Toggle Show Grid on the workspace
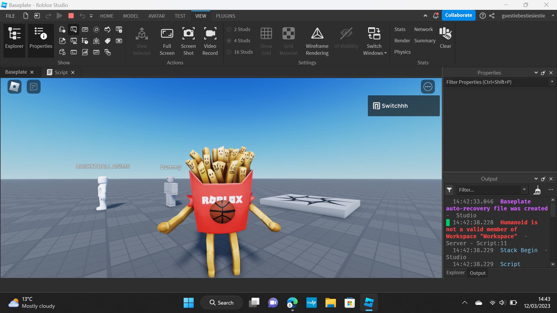This screenshot has height=313, width=557. tap(266, 41)
